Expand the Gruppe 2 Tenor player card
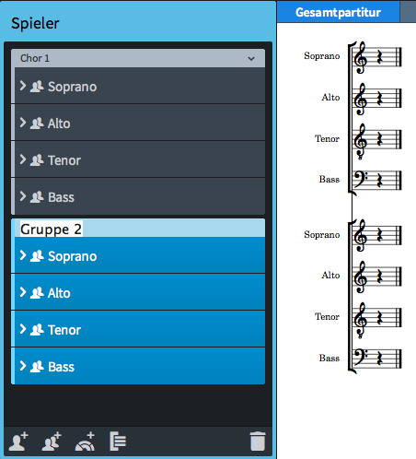 click(x=23, y=329)
